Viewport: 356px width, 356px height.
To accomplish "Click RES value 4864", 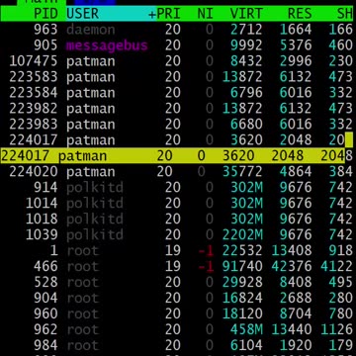I will [x=296, y=172].
